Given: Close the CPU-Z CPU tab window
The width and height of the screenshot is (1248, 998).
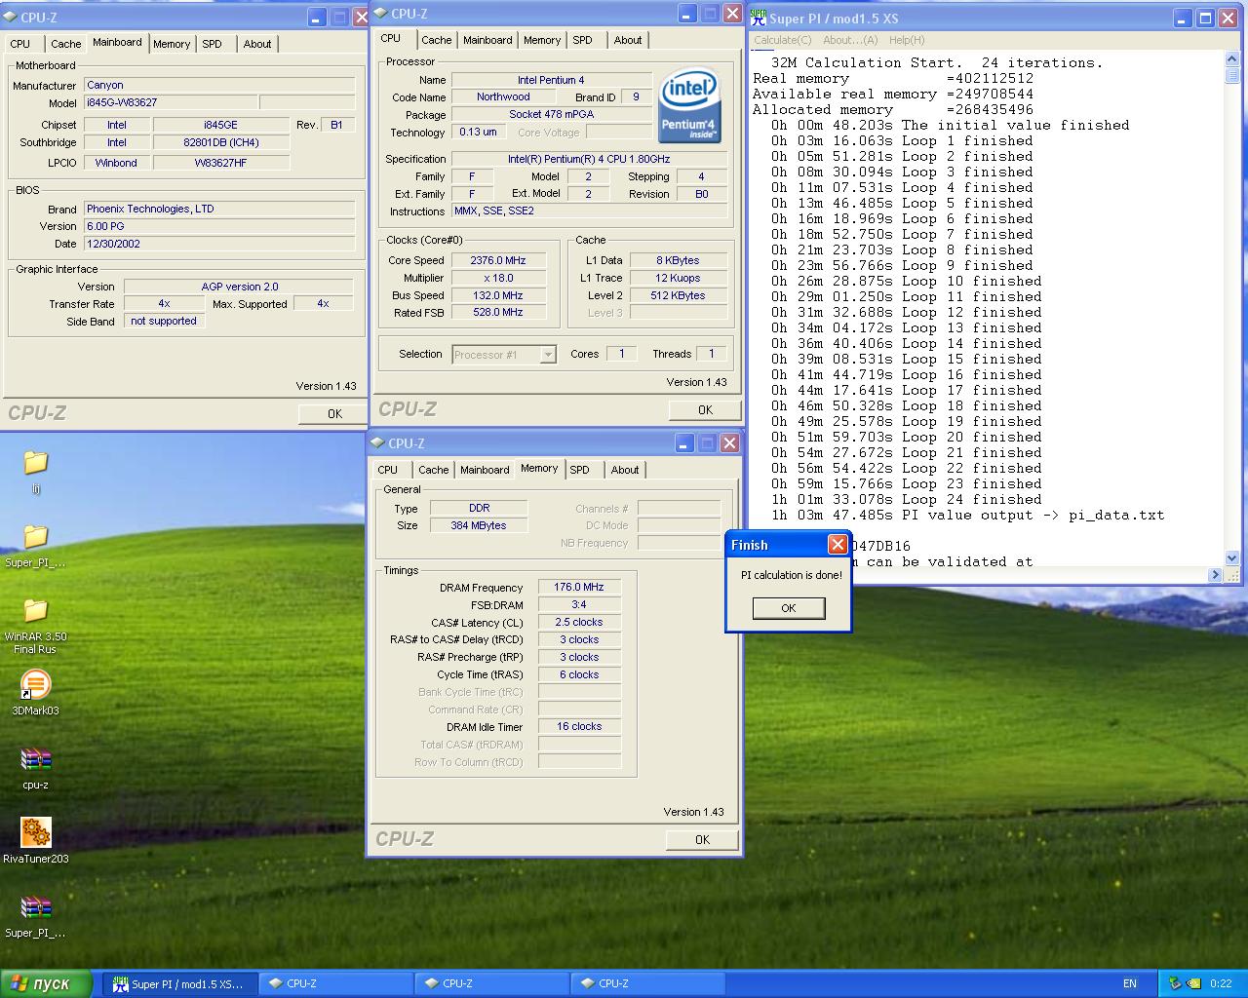Looking at the screenshot, I should (x=733, y=13).
